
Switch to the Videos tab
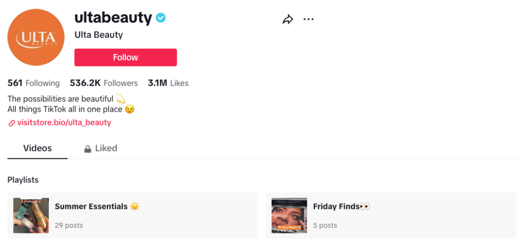click(x=38, y=148)
